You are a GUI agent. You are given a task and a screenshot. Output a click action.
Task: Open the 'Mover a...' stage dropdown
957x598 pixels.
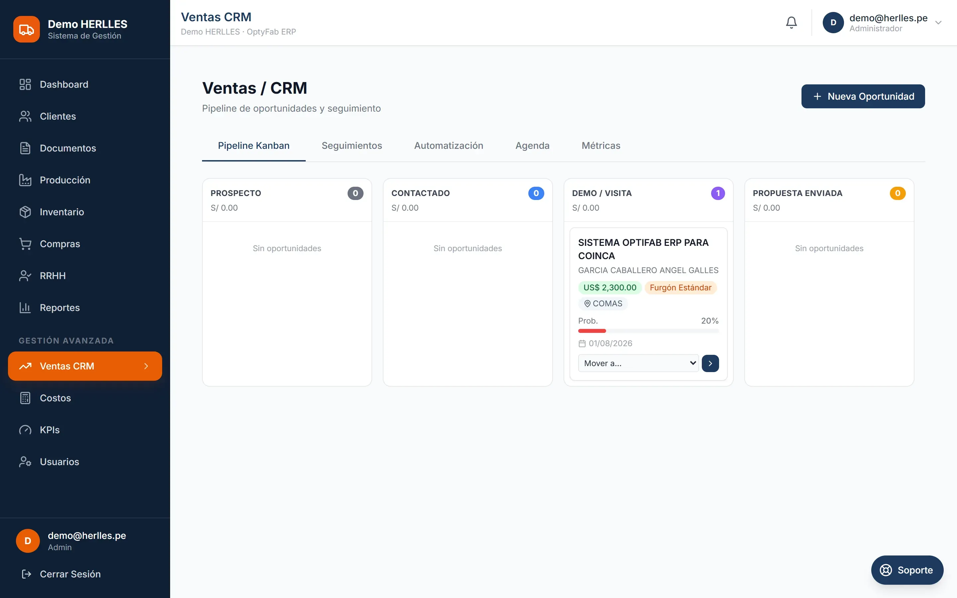click(x=638, y=363)
